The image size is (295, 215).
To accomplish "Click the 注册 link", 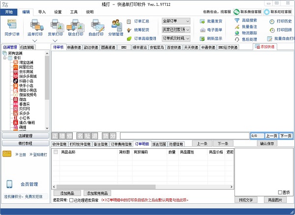I will 21,155.
